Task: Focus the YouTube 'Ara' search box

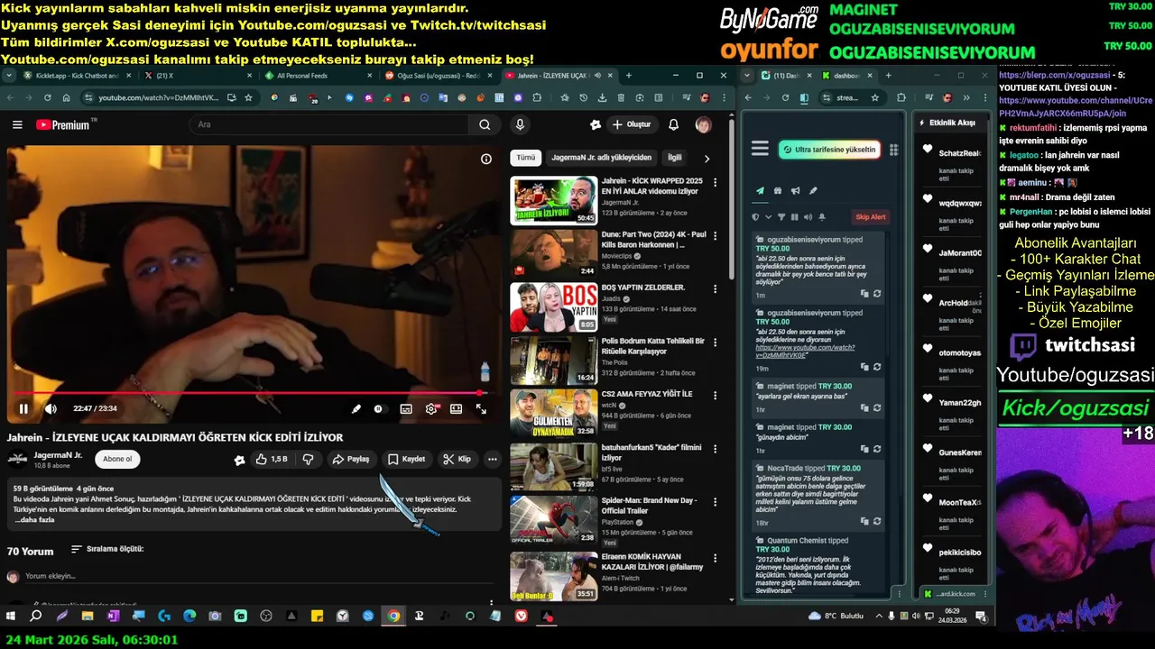Action: point(329,124)
